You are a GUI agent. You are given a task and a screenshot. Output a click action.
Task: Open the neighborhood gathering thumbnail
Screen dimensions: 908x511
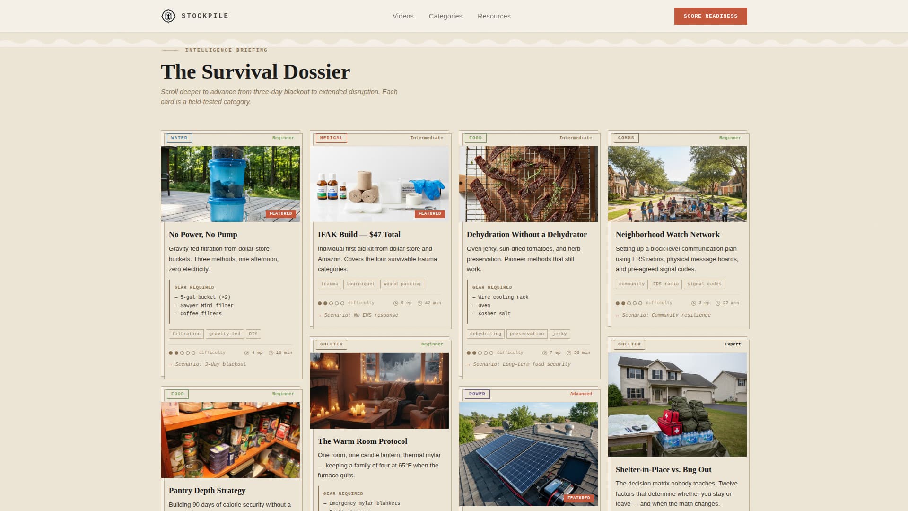pyautogui.click(x=677, y=184)
